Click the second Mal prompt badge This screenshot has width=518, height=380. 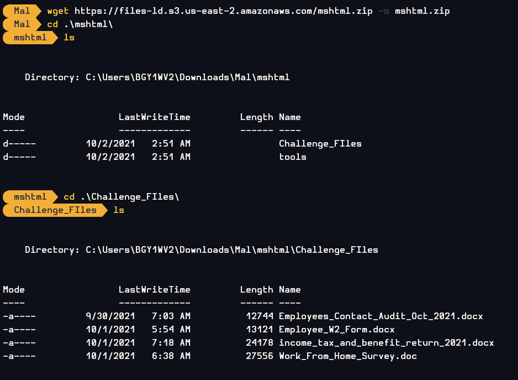[x=22, y=24]
